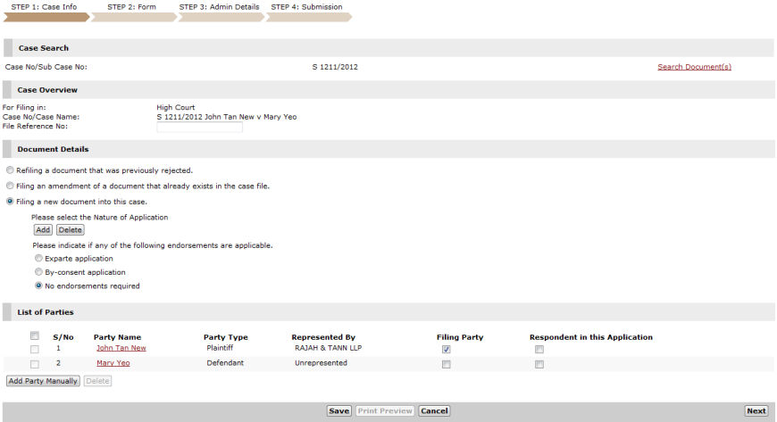Choose filing a new document into case
Image resolution: width=777 pixels, height=422 pixels.
pos(10,202)
